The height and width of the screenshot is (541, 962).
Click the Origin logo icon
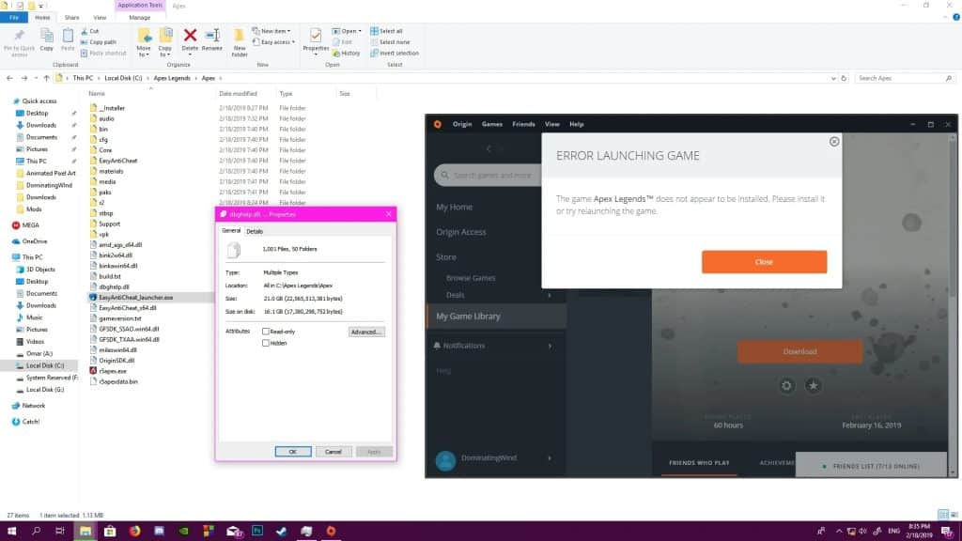click(438, 124)
